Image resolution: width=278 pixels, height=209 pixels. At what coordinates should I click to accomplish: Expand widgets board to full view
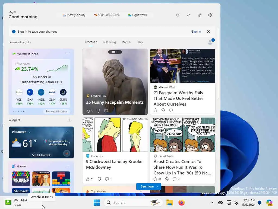click(188, 15)
